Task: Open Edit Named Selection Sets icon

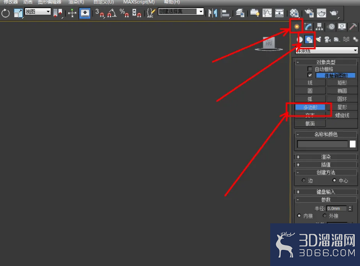Action: point(151,13)
